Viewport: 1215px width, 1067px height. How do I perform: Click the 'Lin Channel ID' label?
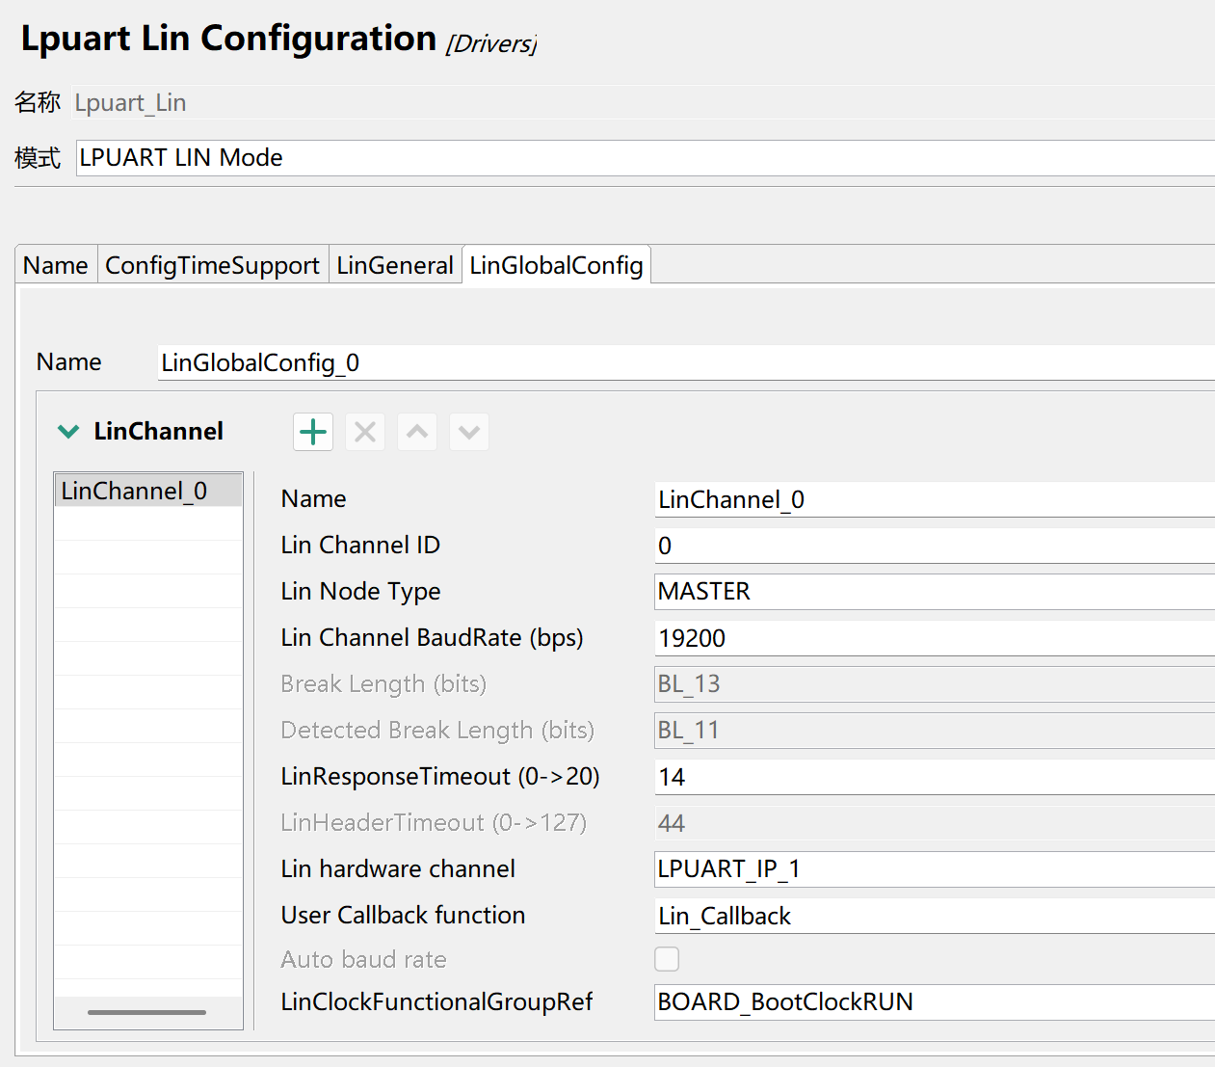360,546
